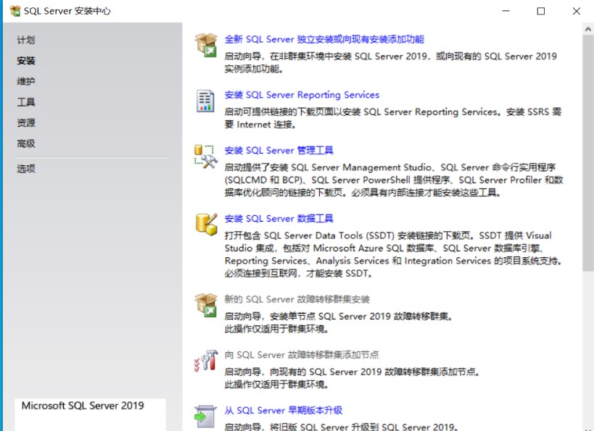This screenshot has height=431, width=594.
Task: Click text 此操作仅适用于群集环境 under 故障转移群集安装
Action: [276, 329]
